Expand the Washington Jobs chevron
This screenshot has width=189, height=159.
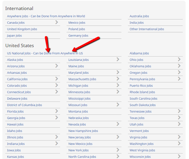[179, 143]
